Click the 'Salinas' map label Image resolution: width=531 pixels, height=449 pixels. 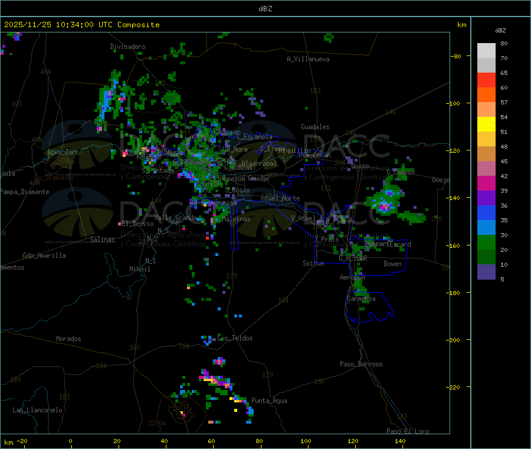point(102,240)
